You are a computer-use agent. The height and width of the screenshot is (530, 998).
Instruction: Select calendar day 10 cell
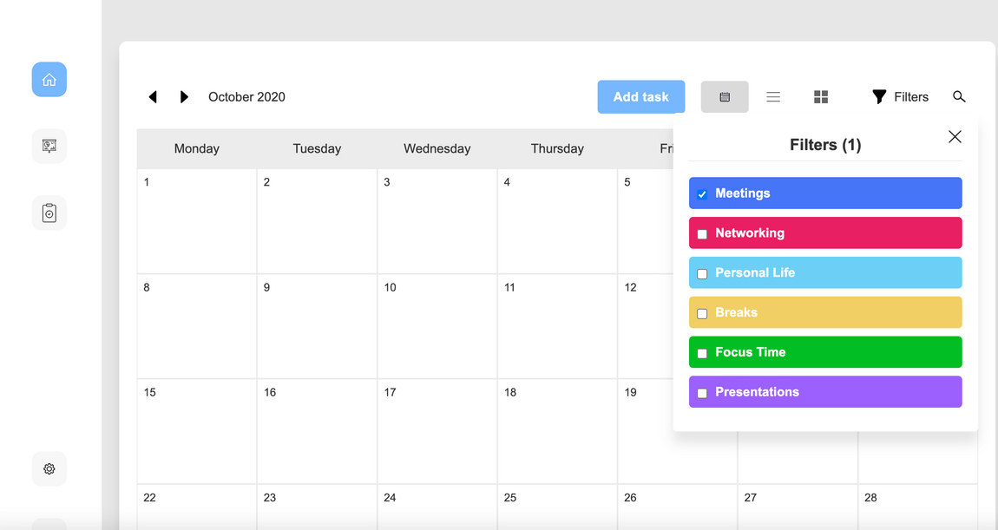(x=437, y=326)
